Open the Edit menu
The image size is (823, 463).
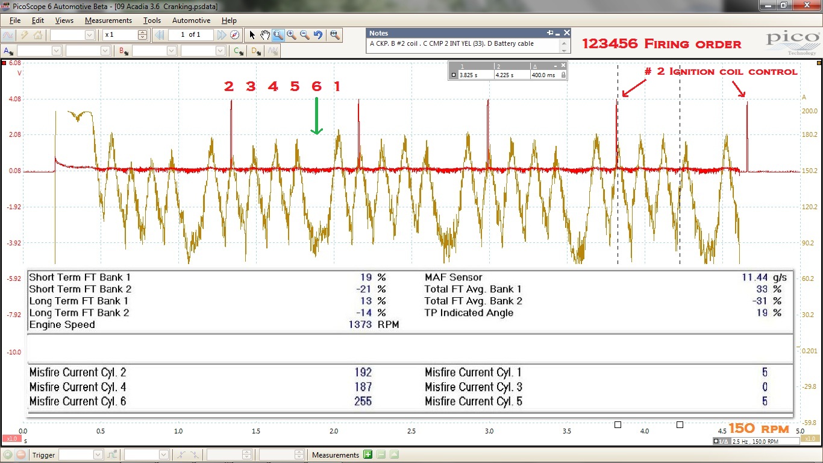click(x=38, y=20)
